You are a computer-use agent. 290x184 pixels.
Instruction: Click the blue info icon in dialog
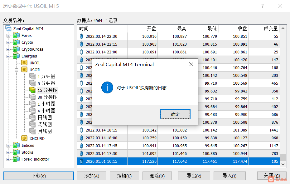(107, 87)
